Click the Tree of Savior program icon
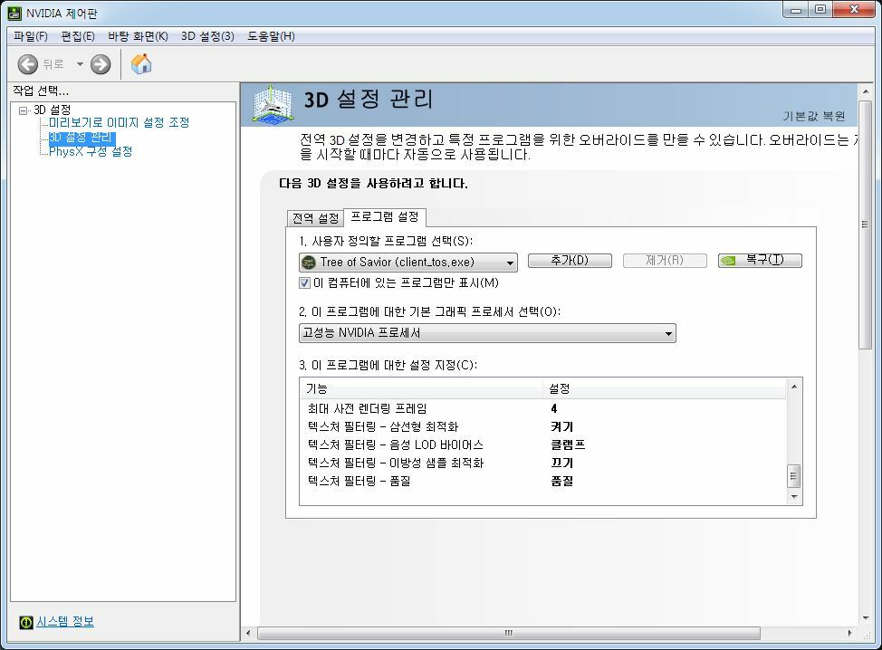 pyautogui.click(x=309, y=262)
